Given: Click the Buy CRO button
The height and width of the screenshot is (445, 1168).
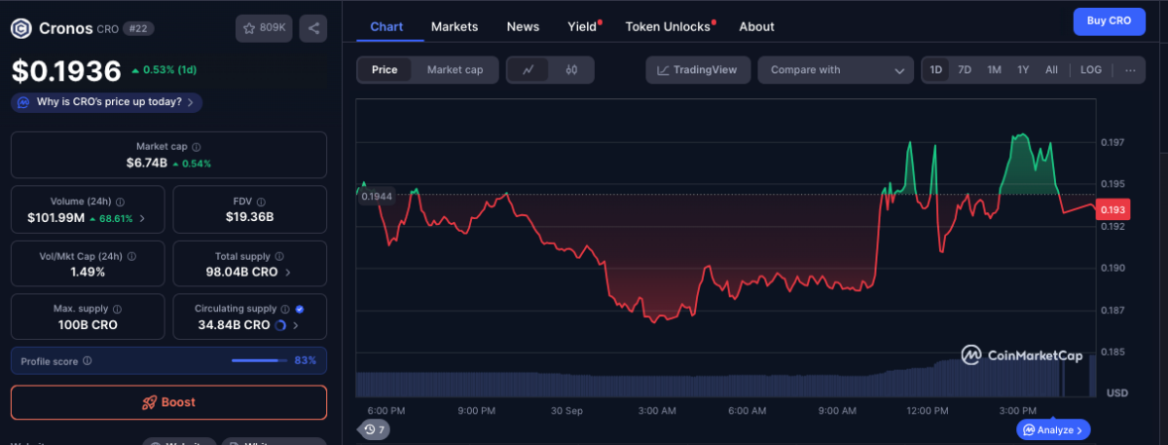Looking at the screenshot, I should 1109,21.
